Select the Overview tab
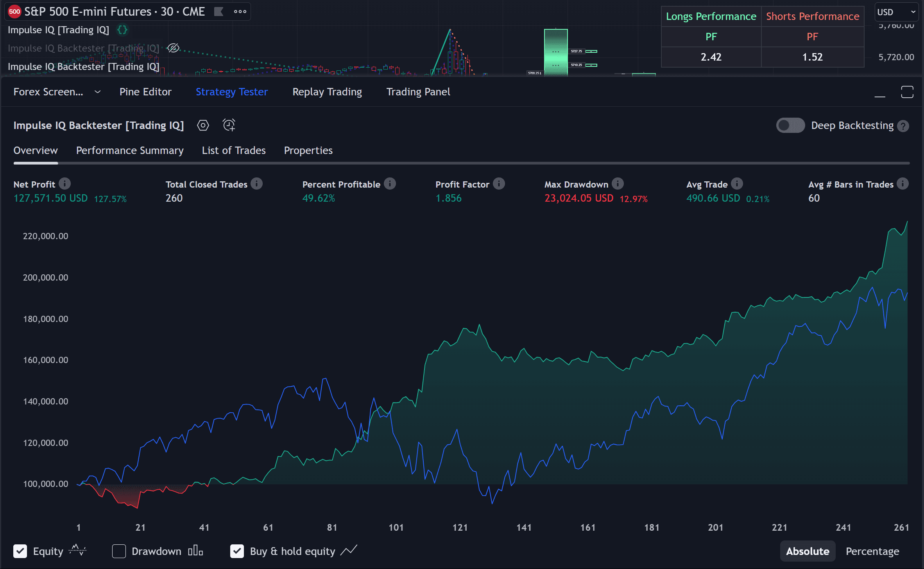924x569 pixels. coord(36,150)
